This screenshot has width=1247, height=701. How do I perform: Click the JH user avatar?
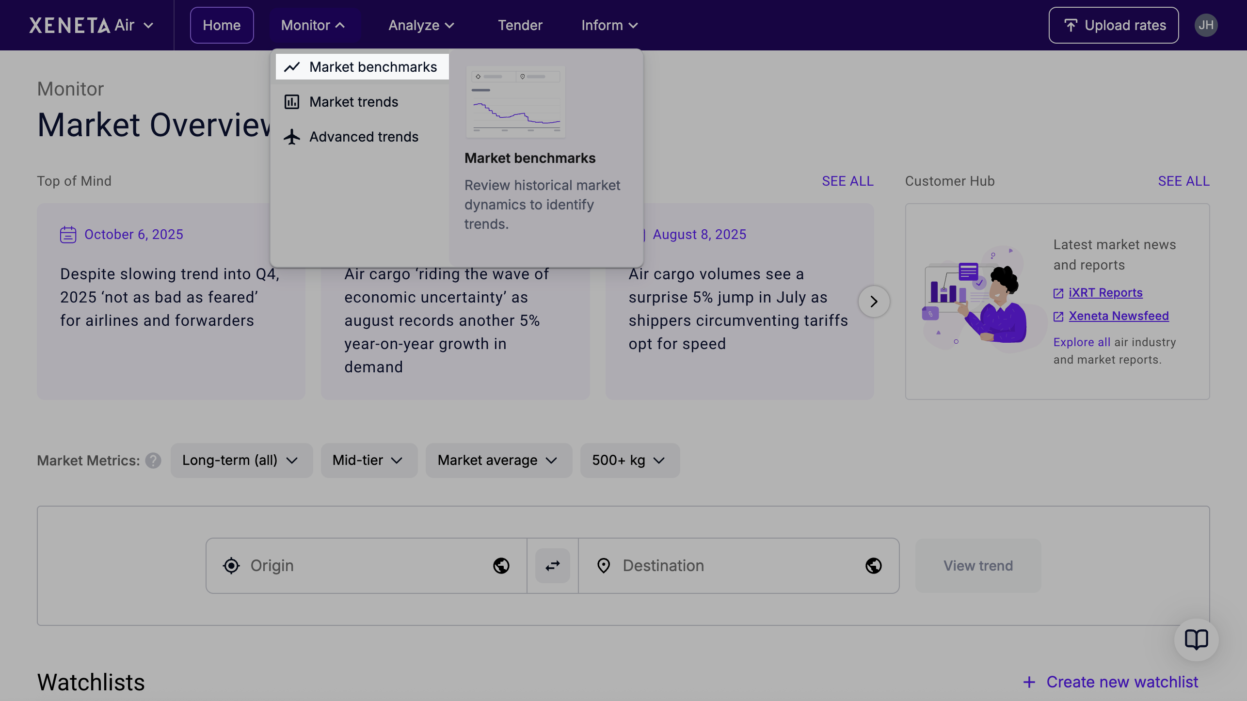1206,25
